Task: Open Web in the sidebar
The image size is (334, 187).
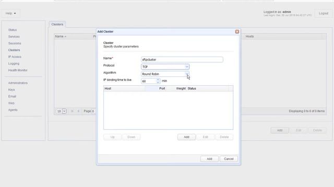Action: point(11,103)
